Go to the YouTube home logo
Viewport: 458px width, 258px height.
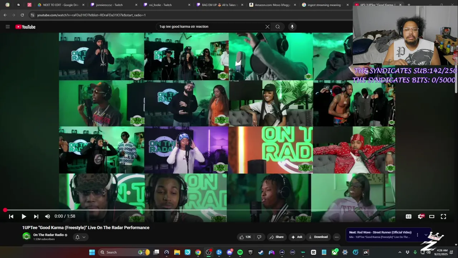[x=25, y=27]
